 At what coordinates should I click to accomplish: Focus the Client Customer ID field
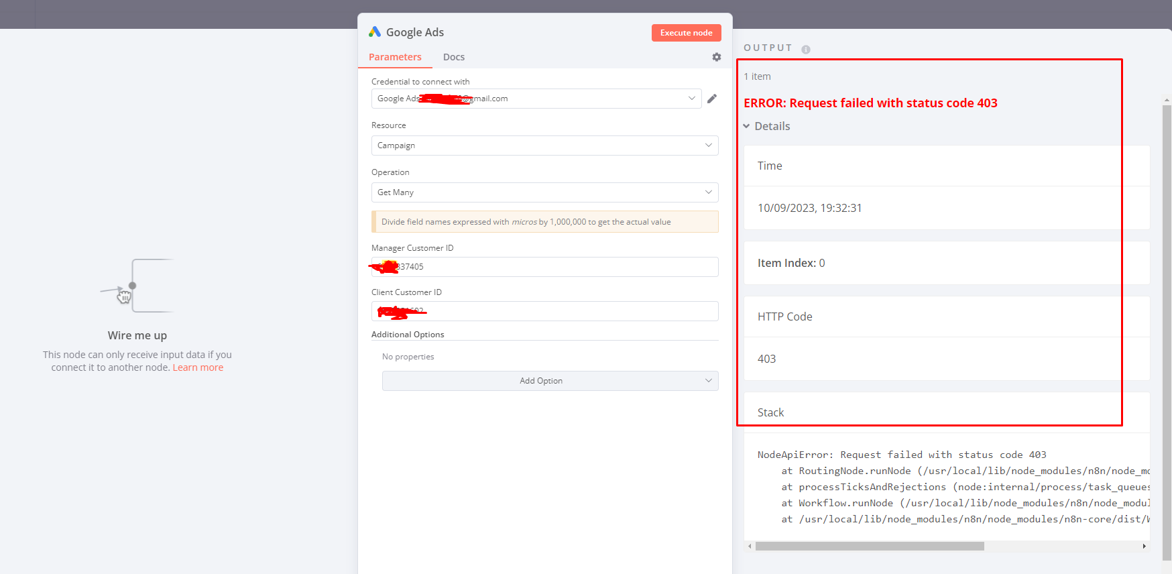coord(545,311)
